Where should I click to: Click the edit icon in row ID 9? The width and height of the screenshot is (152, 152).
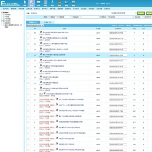[x=57, y=105]
